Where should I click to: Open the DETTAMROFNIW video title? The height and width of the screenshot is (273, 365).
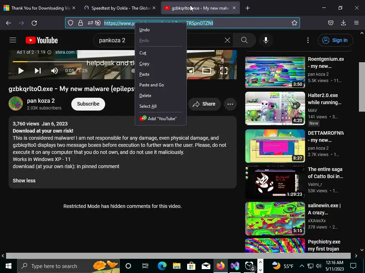click(x=326, y=136)
